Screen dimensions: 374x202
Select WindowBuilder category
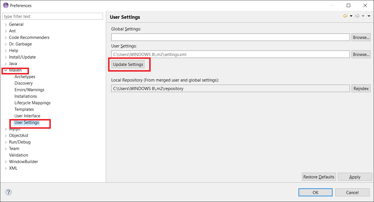tap(24, 162)
